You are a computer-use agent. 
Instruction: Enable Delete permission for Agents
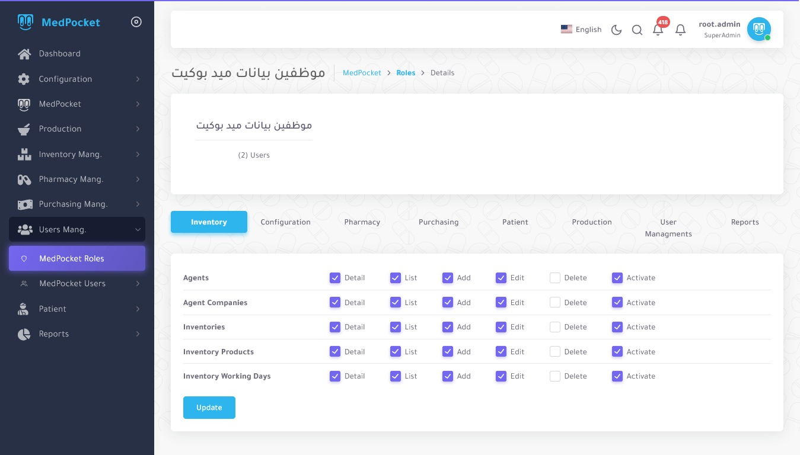(x=555, y=278)
